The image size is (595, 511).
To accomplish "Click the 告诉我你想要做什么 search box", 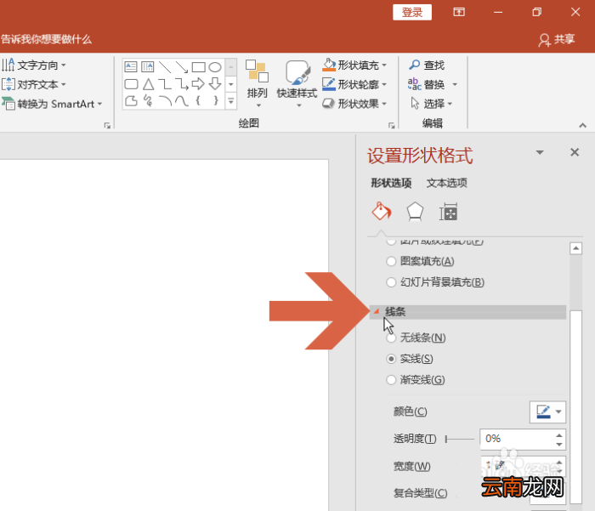I will (46, 39).
